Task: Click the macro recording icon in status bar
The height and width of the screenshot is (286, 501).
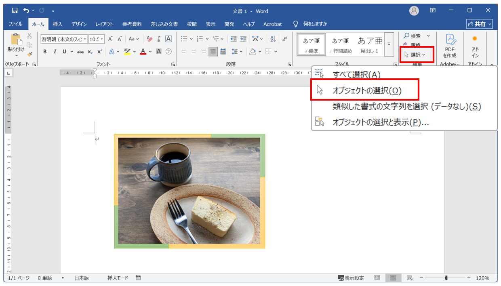Action: 138,278
